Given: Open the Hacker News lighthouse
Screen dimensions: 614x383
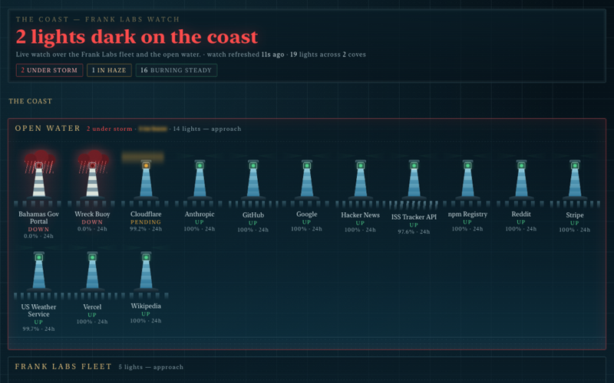Looking at the screenshot, I should coord(361,180).
